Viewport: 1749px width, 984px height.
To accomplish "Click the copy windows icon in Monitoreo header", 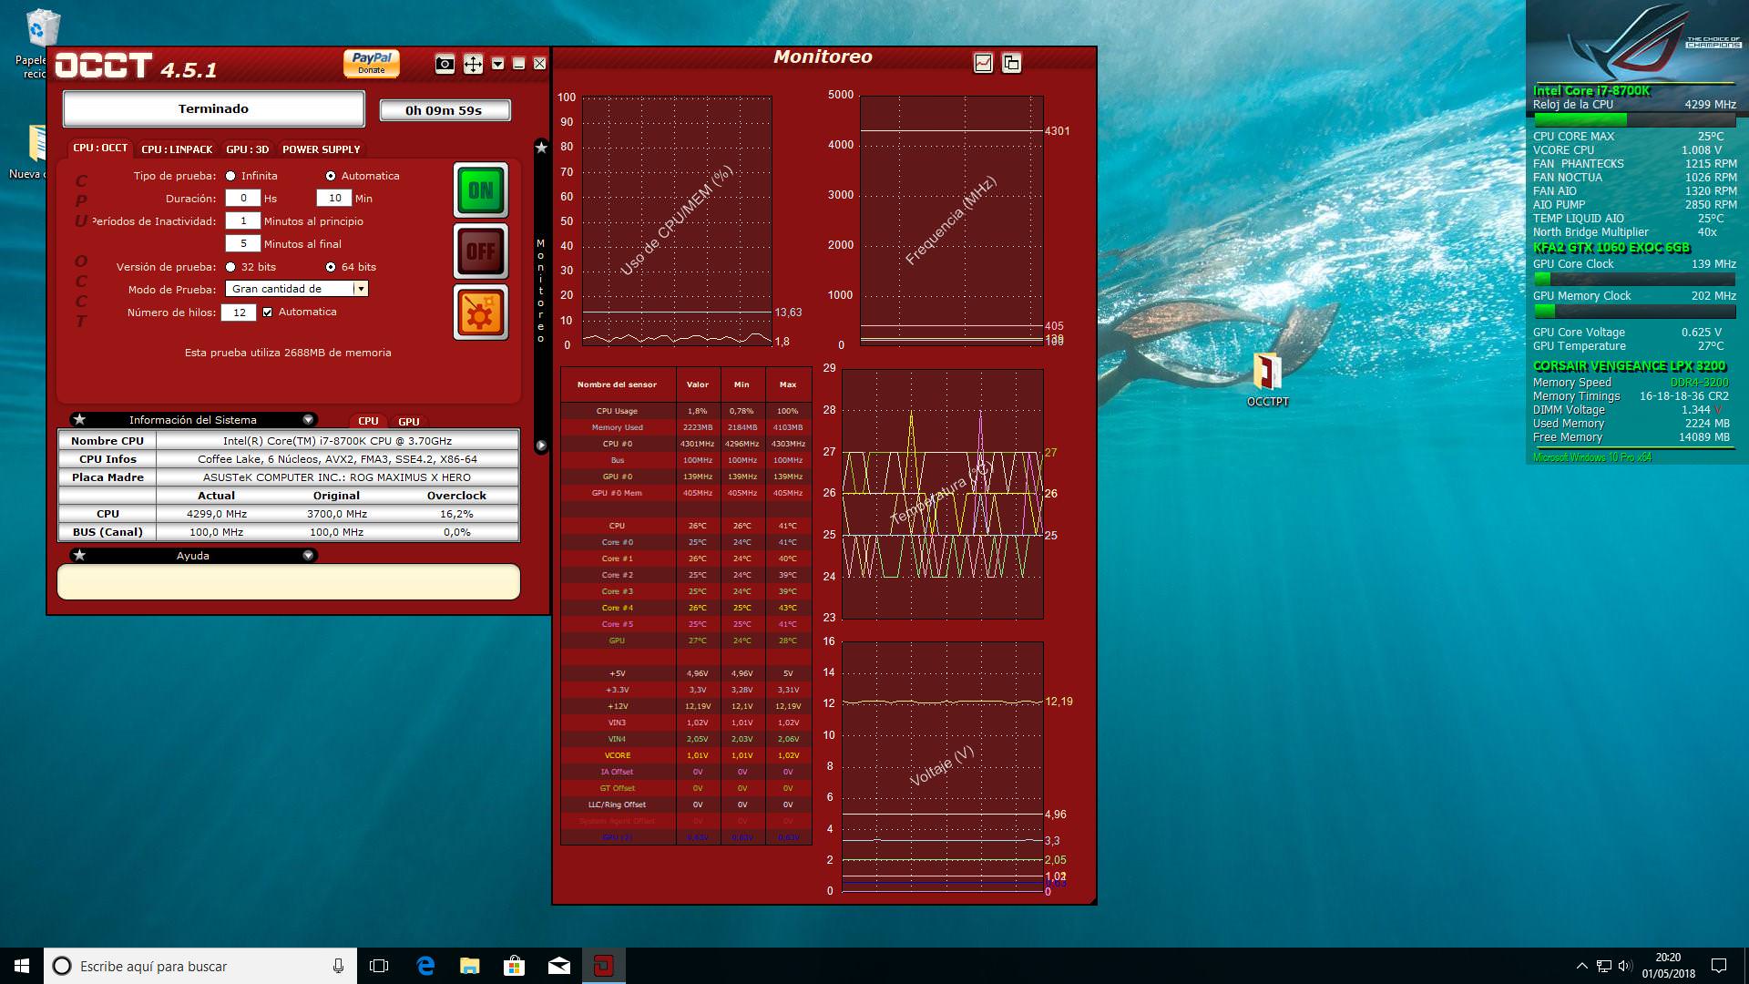I will [x=1011, y=63].
